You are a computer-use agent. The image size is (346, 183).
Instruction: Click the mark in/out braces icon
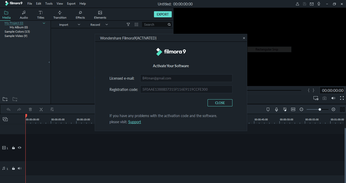311,90
